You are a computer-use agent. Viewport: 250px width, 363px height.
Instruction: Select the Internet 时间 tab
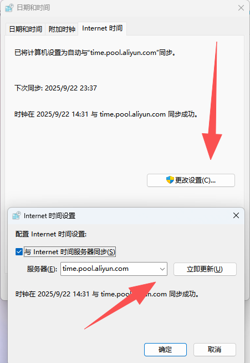click(102, 28)
